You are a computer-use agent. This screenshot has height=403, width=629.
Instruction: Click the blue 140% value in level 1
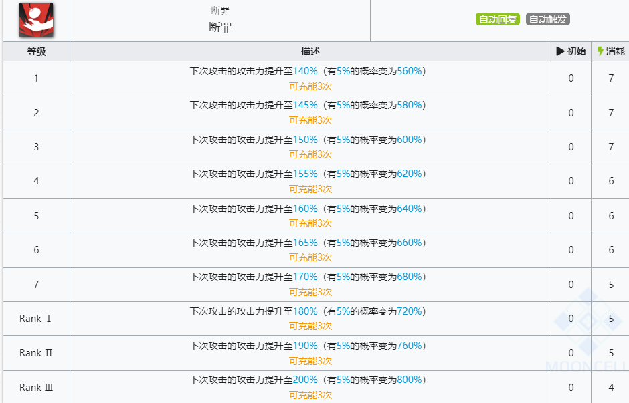(x=305, y=71)
